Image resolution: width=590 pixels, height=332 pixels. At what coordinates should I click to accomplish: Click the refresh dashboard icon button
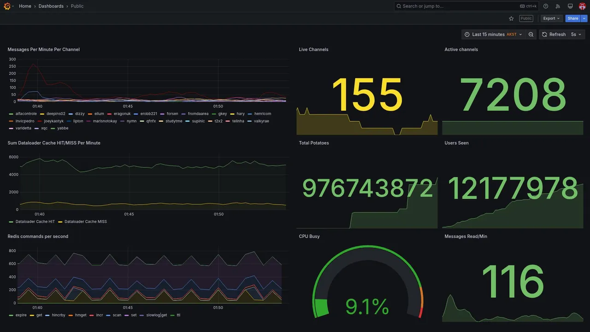553,35
